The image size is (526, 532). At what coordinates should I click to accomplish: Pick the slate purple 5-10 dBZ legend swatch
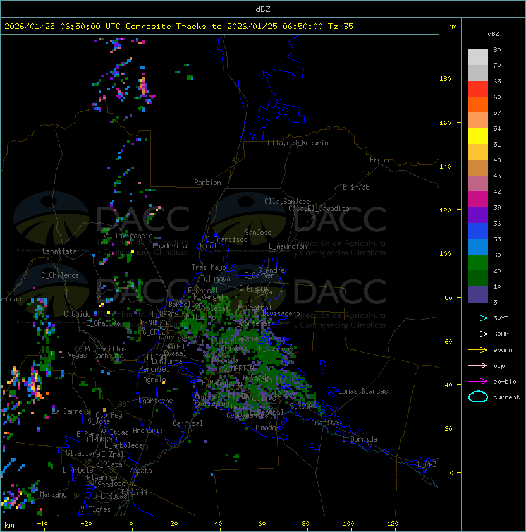pyautogui.click(x=478, y=294)
